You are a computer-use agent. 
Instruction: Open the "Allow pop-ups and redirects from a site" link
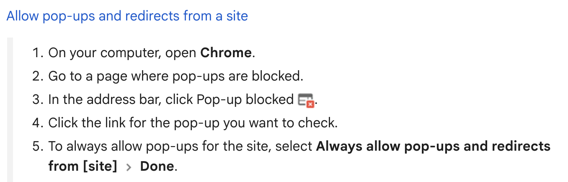[x=127, y=16]
